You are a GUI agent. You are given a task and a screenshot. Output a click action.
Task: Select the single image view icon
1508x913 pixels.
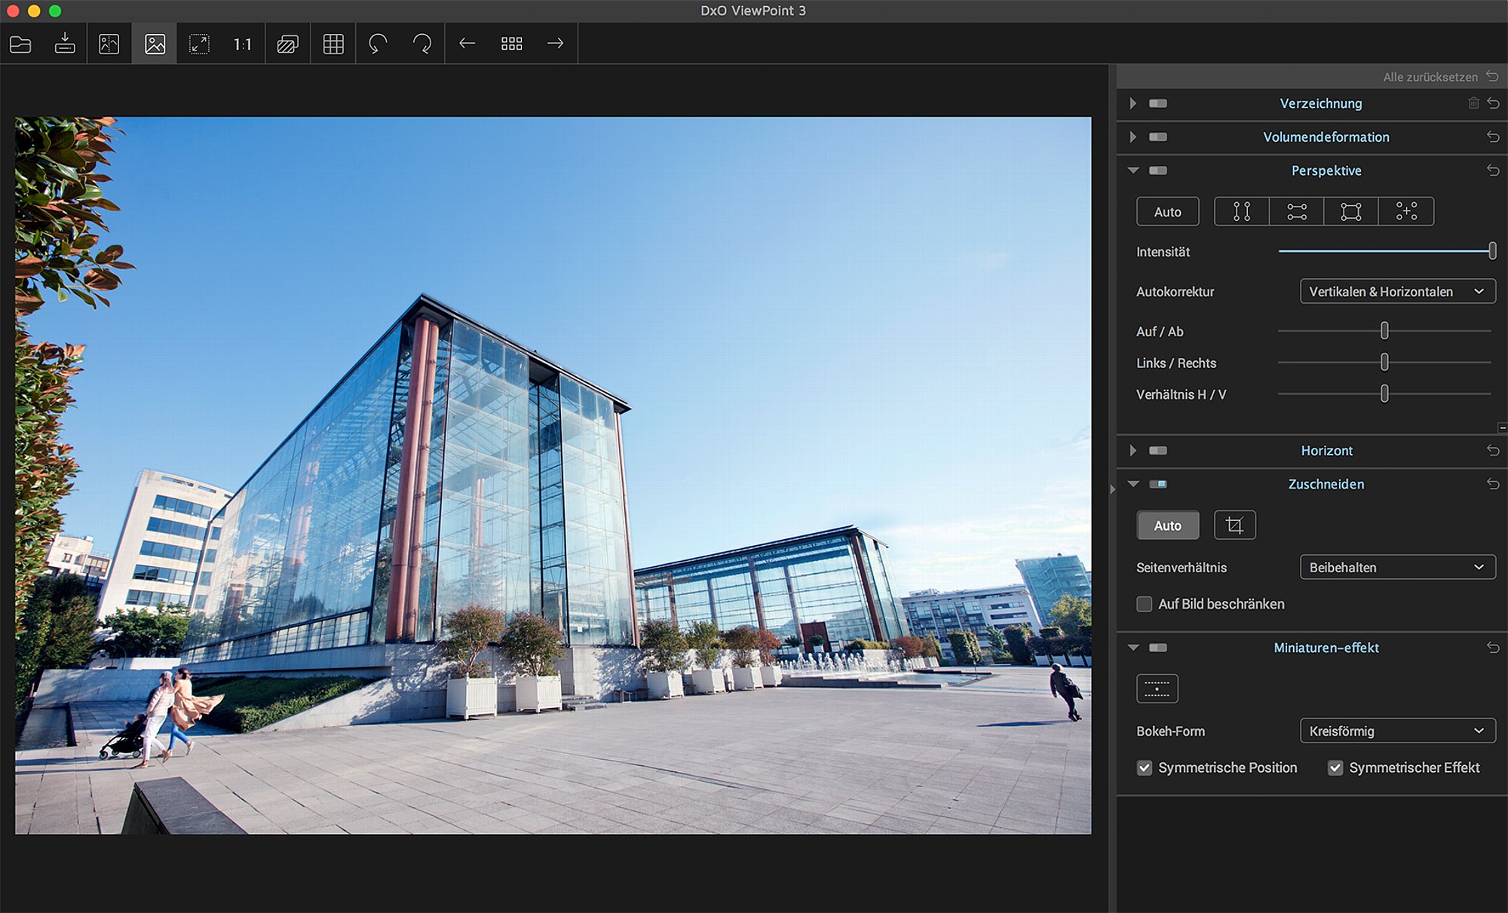(155, 44)
